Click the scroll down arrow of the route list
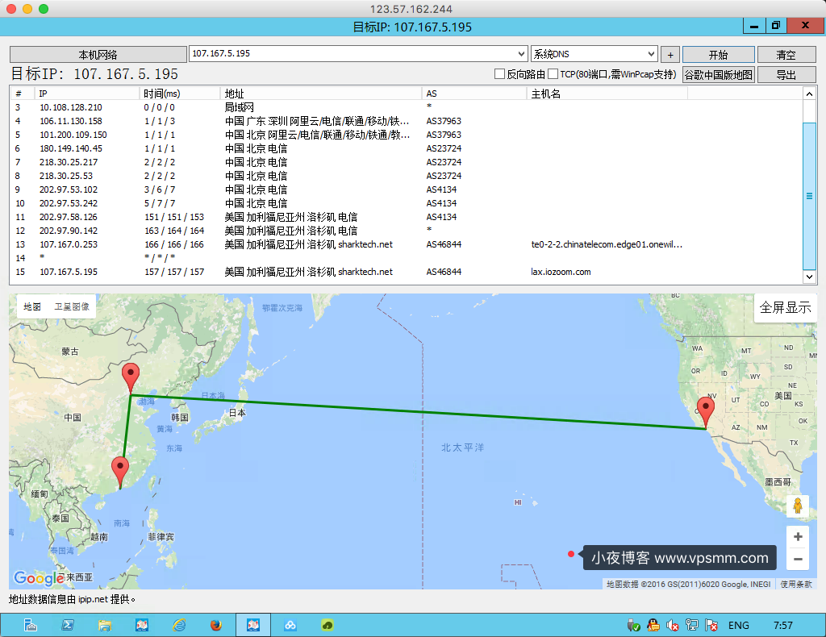The width and height of the screenshot is (826, 637). 809,277
